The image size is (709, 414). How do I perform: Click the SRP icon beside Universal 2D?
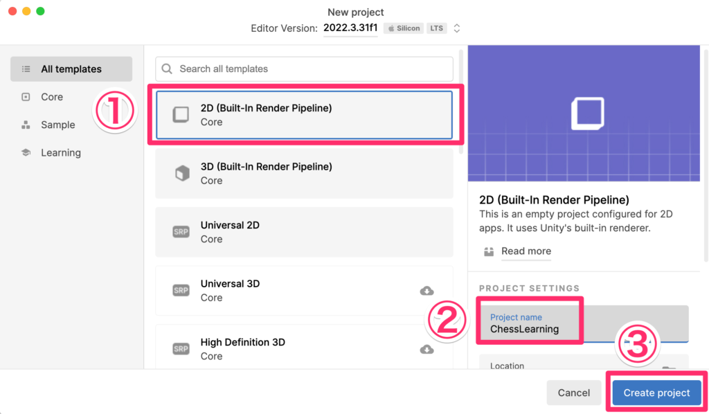pyautogui.click(x=181, y=232)
